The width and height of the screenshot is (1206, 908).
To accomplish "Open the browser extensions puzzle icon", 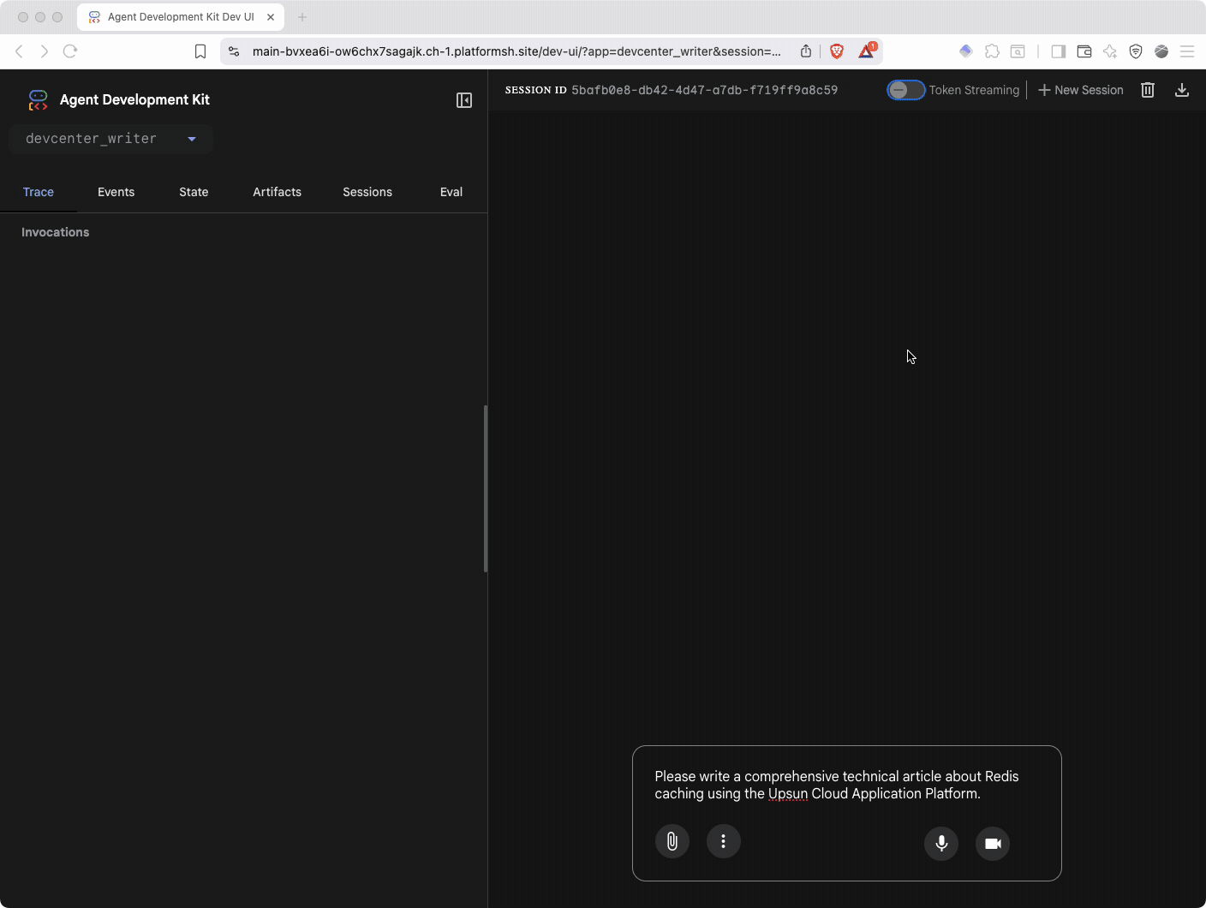I will [992, 51].
